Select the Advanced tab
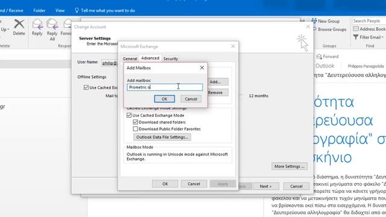The image size is (386, 217). coord(150,58)
